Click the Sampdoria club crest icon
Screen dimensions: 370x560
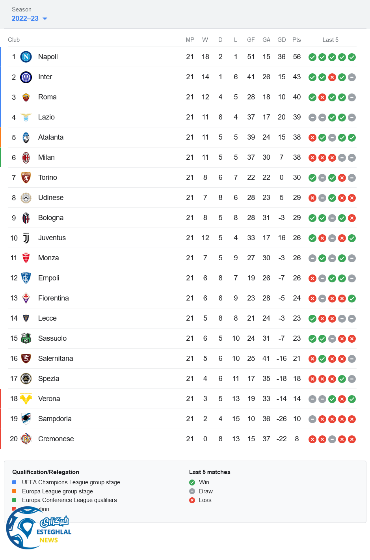point(26,419)
